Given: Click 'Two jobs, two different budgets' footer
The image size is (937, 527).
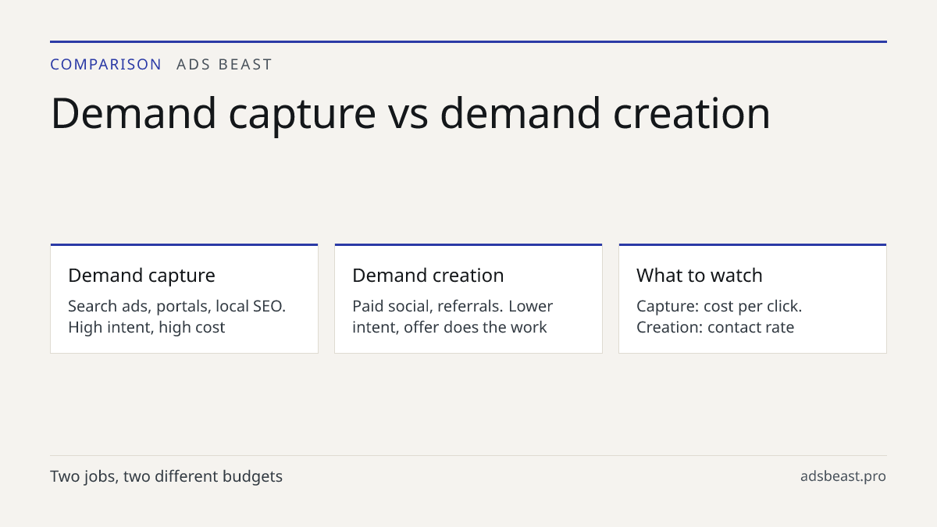Looking at the screenshot, I should 166,476.
